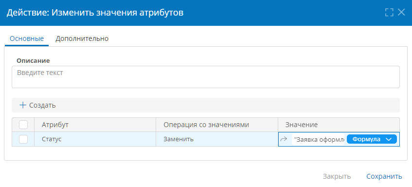The image size is (412, 187).
Task: Click the Значение column header
Action: point(339,125)
